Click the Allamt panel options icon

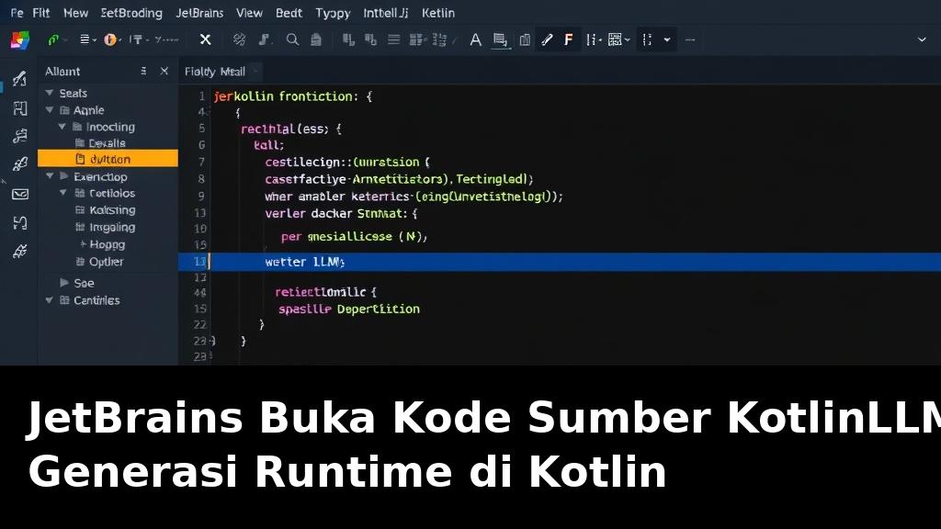pos(143,71)
